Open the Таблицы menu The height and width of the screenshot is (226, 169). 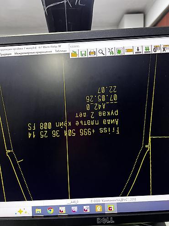pos(61,51)
